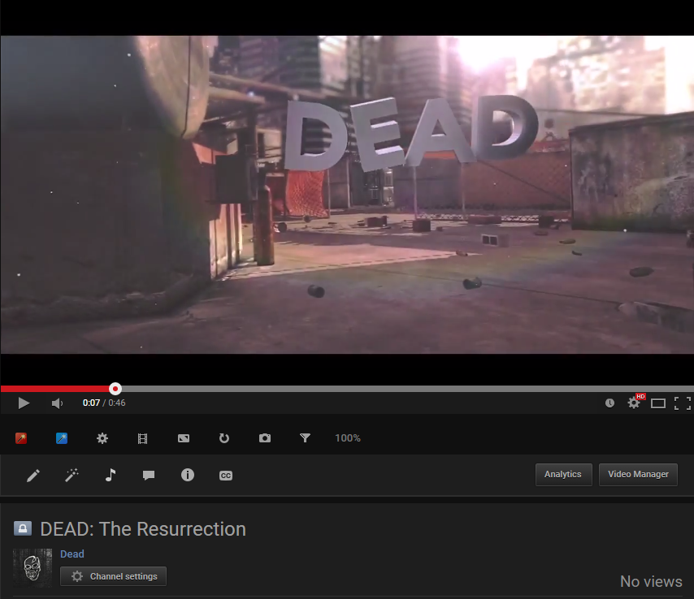Click the Analytics button

point(563,474)
